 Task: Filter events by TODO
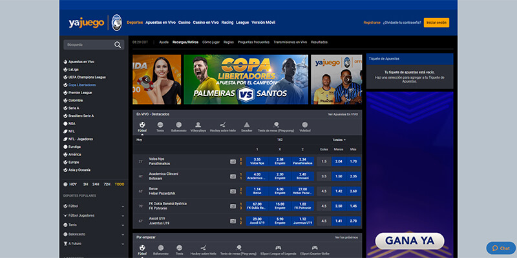(x=120, y=184)
